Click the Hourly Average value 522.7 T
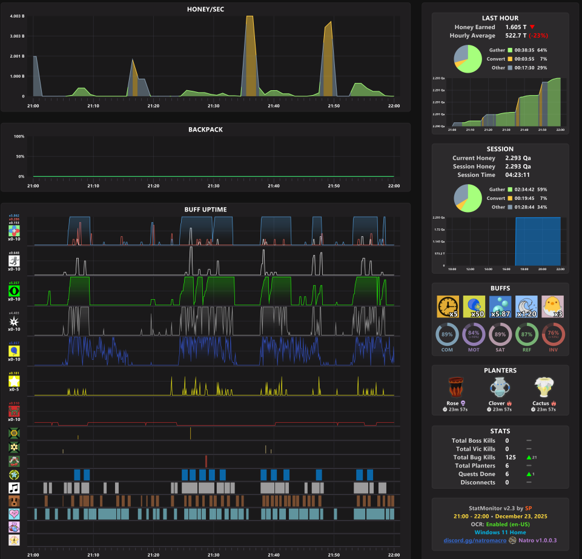The width and height of the screenshot is (582, 559). click(515, 36)
